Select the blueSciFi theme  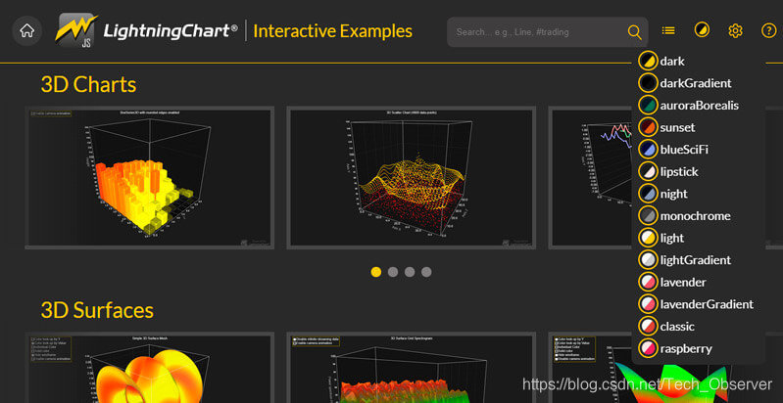(672, 150)
